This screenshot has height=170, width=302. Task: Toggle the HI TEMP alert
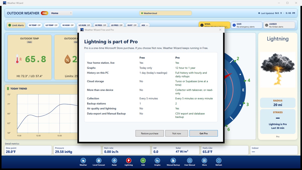[35, 25]
